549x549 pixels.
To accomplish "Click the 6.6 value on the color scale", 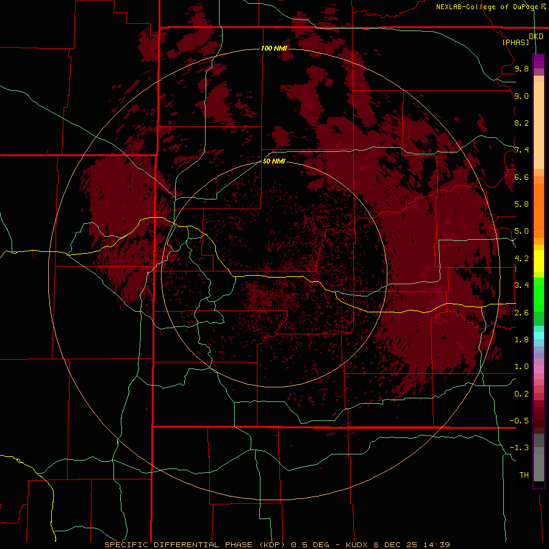I will (x=522, y=177).
